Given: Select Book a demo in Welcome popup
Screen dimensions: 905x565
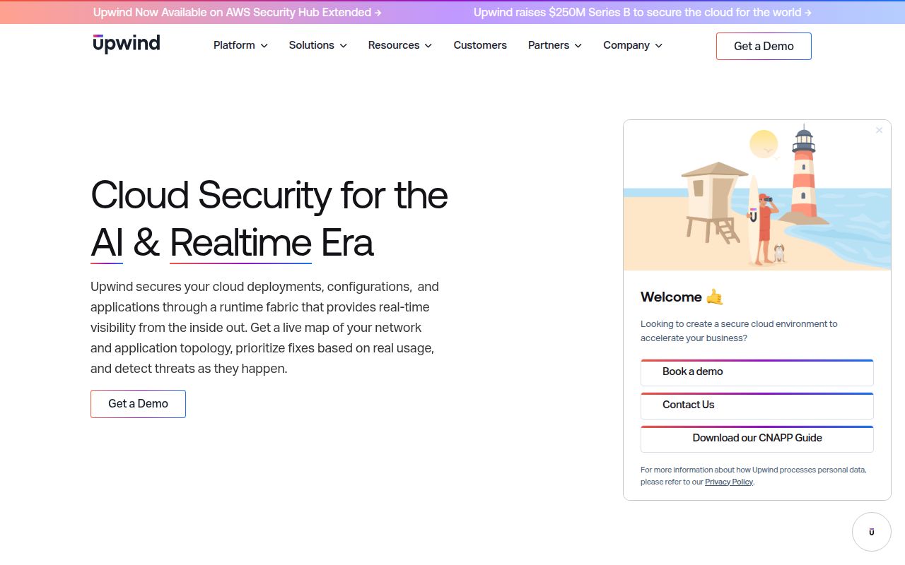Looking at the screenshot, I should pos(757,372).
